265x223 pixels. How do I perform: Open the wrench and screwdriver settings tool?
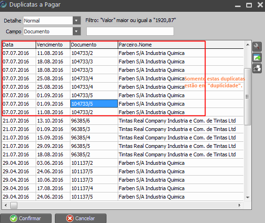pyautogui.click(x=257, y=46)
